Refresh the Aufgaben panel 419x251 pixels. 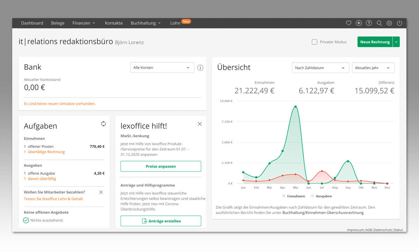[x=103, y=124]
